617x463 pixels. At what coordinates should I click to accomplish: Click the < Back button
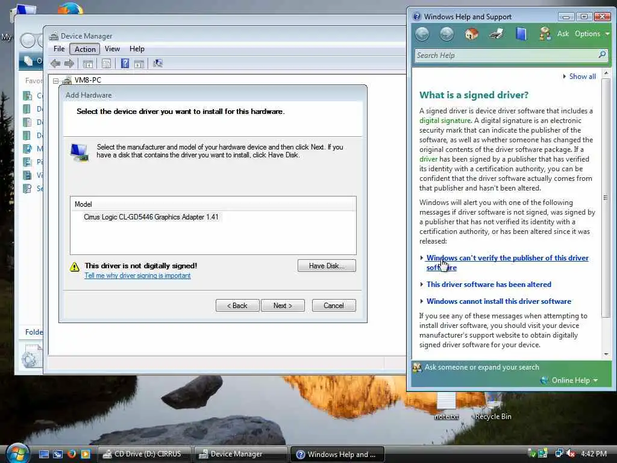(x=237, y=306)
